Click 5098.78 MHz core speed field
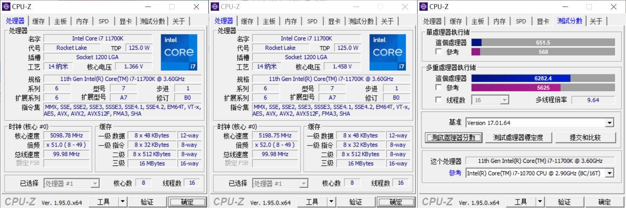The image size is (626, 208). pos(66,135)
